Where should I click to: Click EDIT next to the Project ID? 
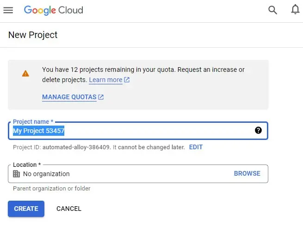click(196, 147)
